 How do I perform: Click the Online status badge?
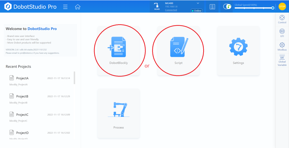coord(196,11)
